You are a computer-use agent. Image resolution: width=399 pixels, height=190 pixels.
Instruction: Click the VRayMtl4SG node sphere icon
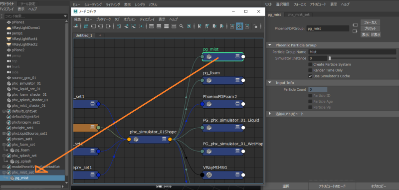pyautogui.click(x=209, y=175)
